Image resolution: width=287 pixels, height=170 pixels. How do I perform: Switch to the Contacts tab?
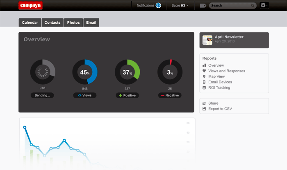pyautogui.click(x=52, y=22)
